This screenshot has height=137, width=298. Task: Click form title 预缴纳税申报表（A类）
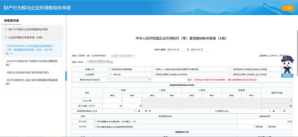tap(181, 38)
